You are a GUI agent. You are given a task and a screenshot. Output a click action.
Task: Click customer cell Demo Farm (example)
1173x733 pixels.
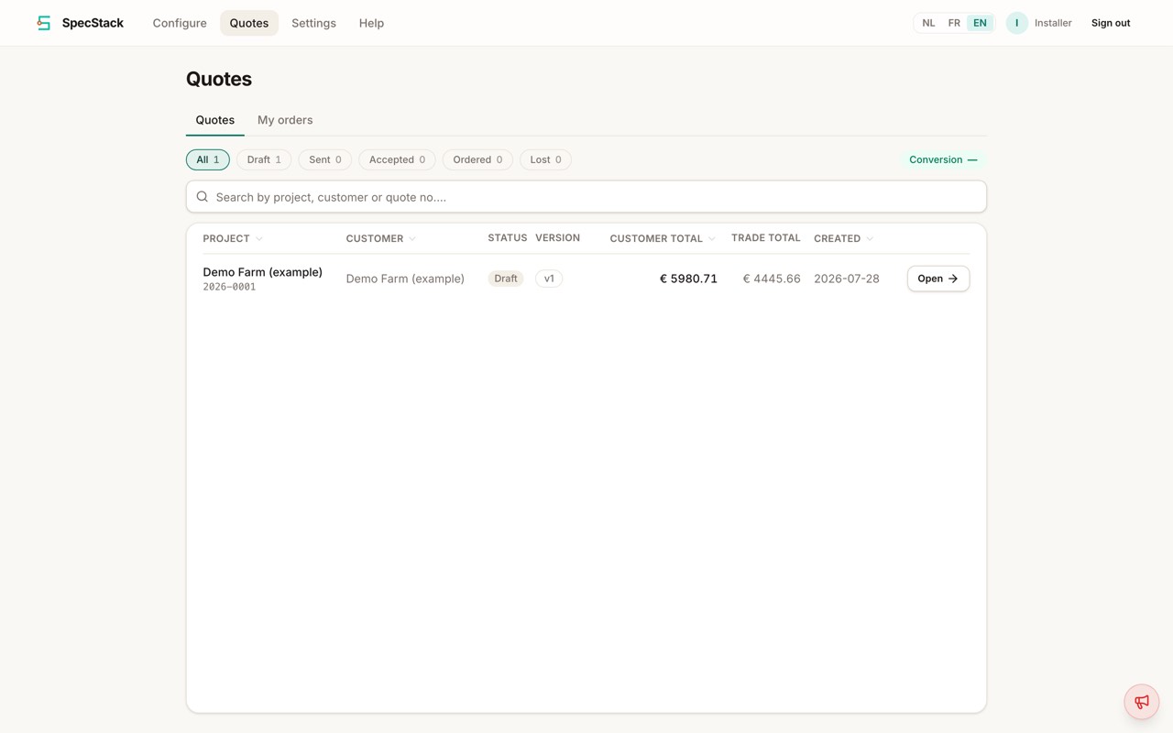tap(405, 279)
